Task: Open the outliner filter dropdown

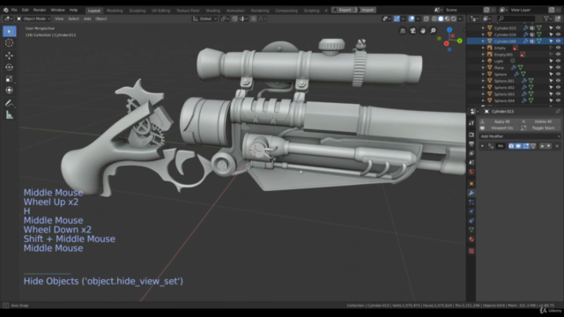Action: (x=548, y=18)
